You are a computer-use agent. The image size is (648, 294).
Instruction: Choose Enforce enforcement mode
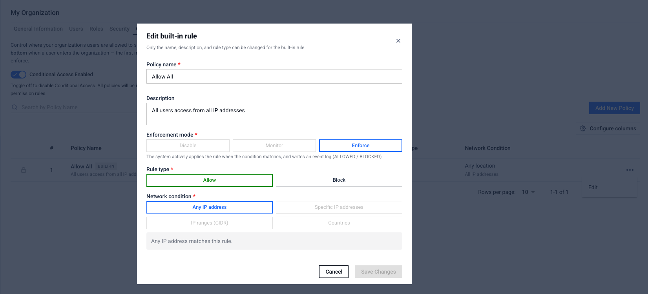point(361,146)
